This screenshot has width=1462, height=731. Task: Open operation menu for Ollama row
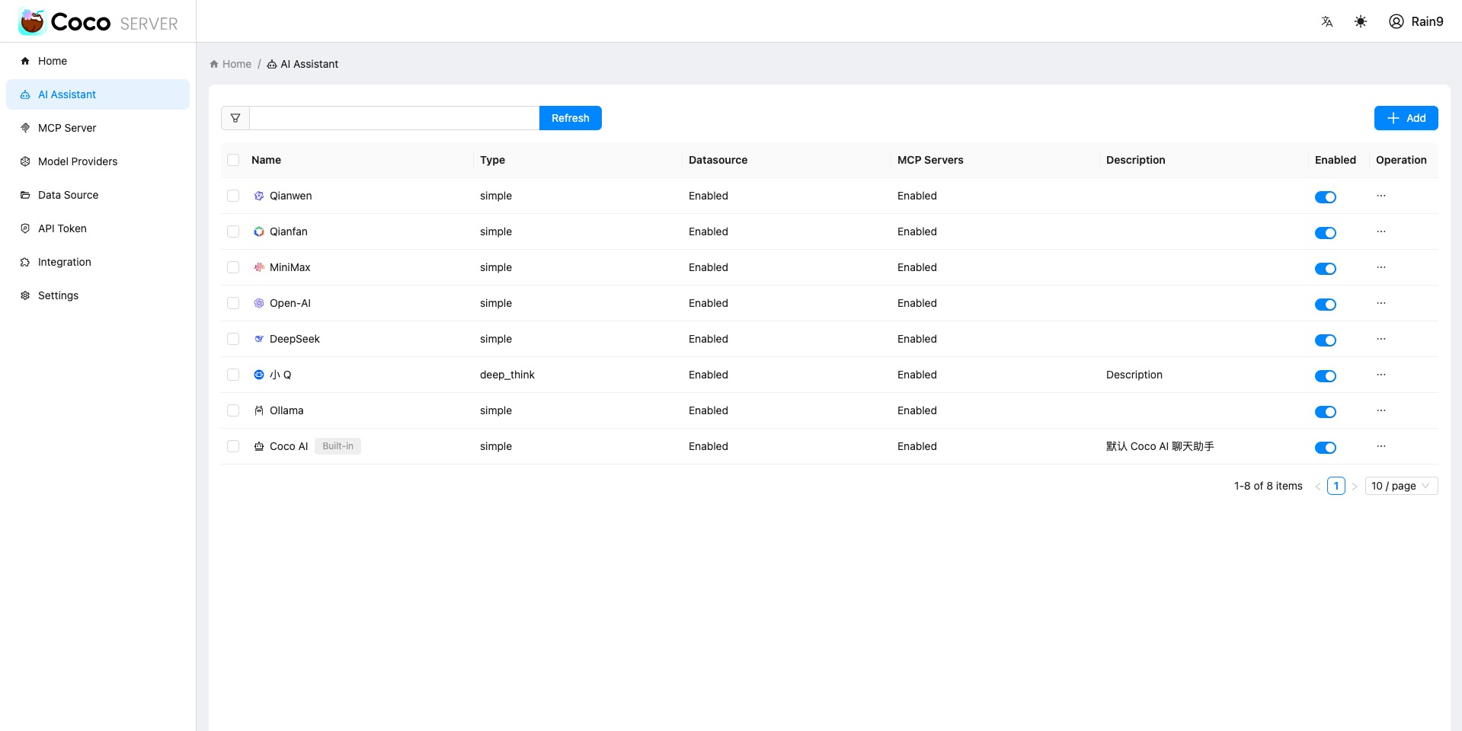[x=1381, y=410]
